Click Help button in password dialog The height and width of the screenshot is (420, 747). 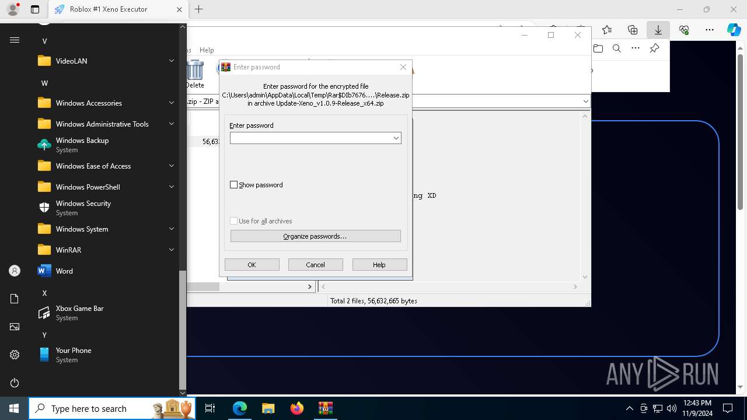click(379, 265)
